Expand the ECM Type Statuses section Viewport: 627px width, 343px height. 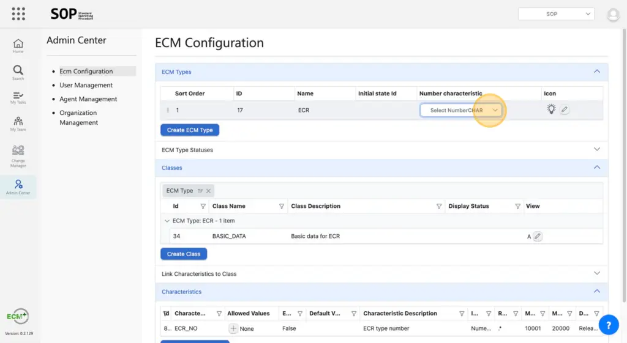click(x=597, y=150)
